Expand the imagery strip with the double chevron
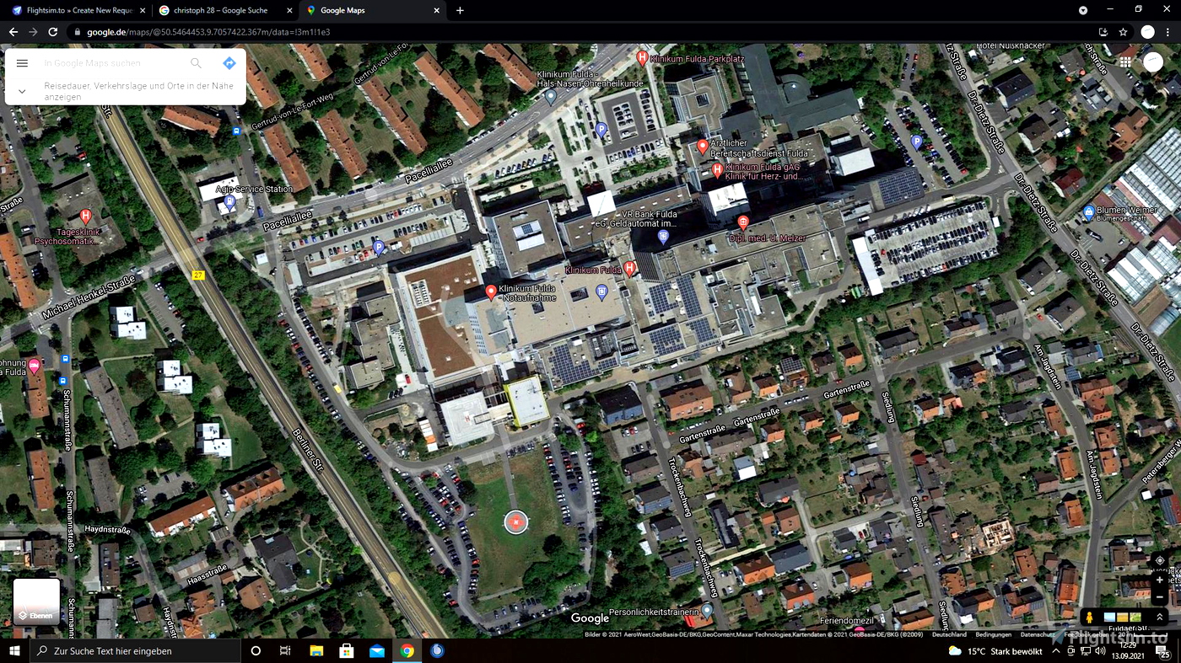1181x663 pixels. 1160,618
